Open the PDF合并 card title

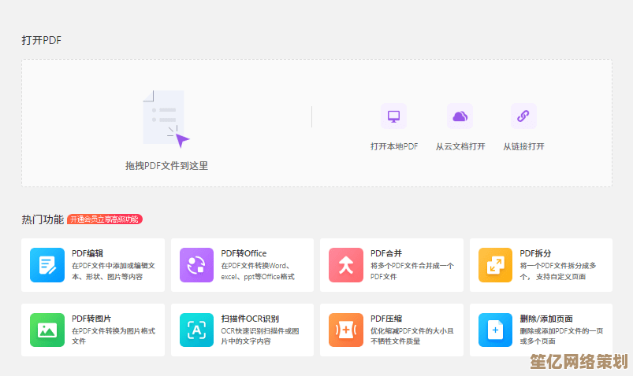[x=386, y=253]
